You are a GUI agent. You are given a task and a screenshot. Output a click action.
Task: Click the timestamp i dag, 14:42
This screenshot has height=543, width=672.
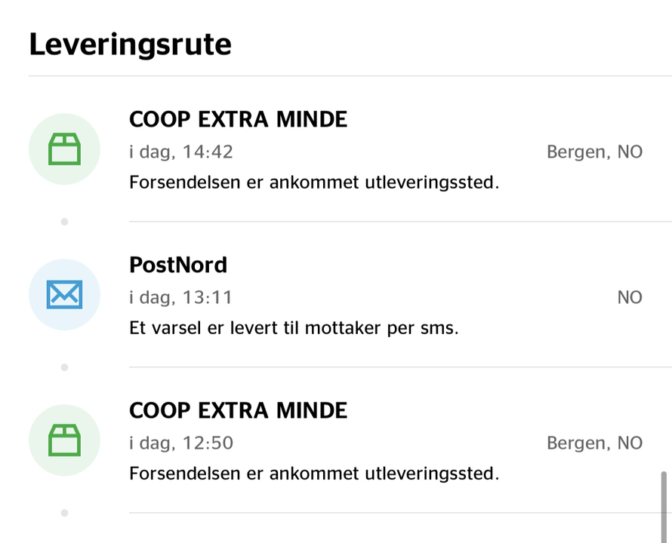pyautogui.click(x=181, y=152)
